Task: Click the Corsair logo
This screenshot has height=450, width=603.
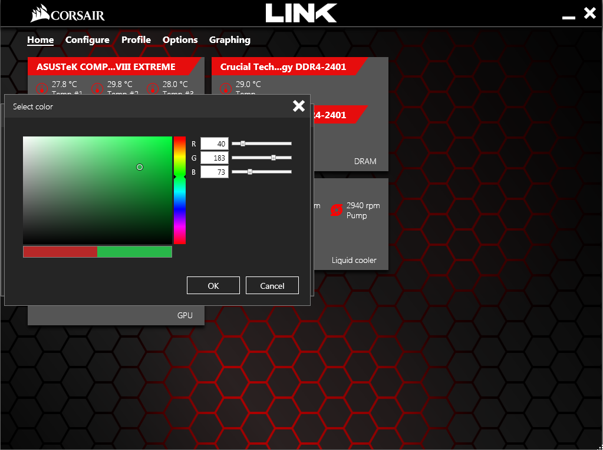Action: (x=68, y=14)
